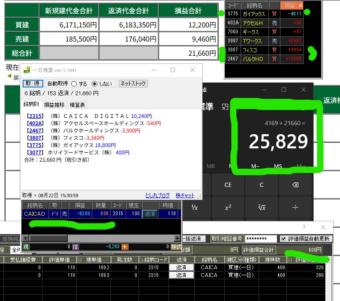Sort by 損益 column header arrow
The image size is (340, 301).
click(x=300, y=5)
